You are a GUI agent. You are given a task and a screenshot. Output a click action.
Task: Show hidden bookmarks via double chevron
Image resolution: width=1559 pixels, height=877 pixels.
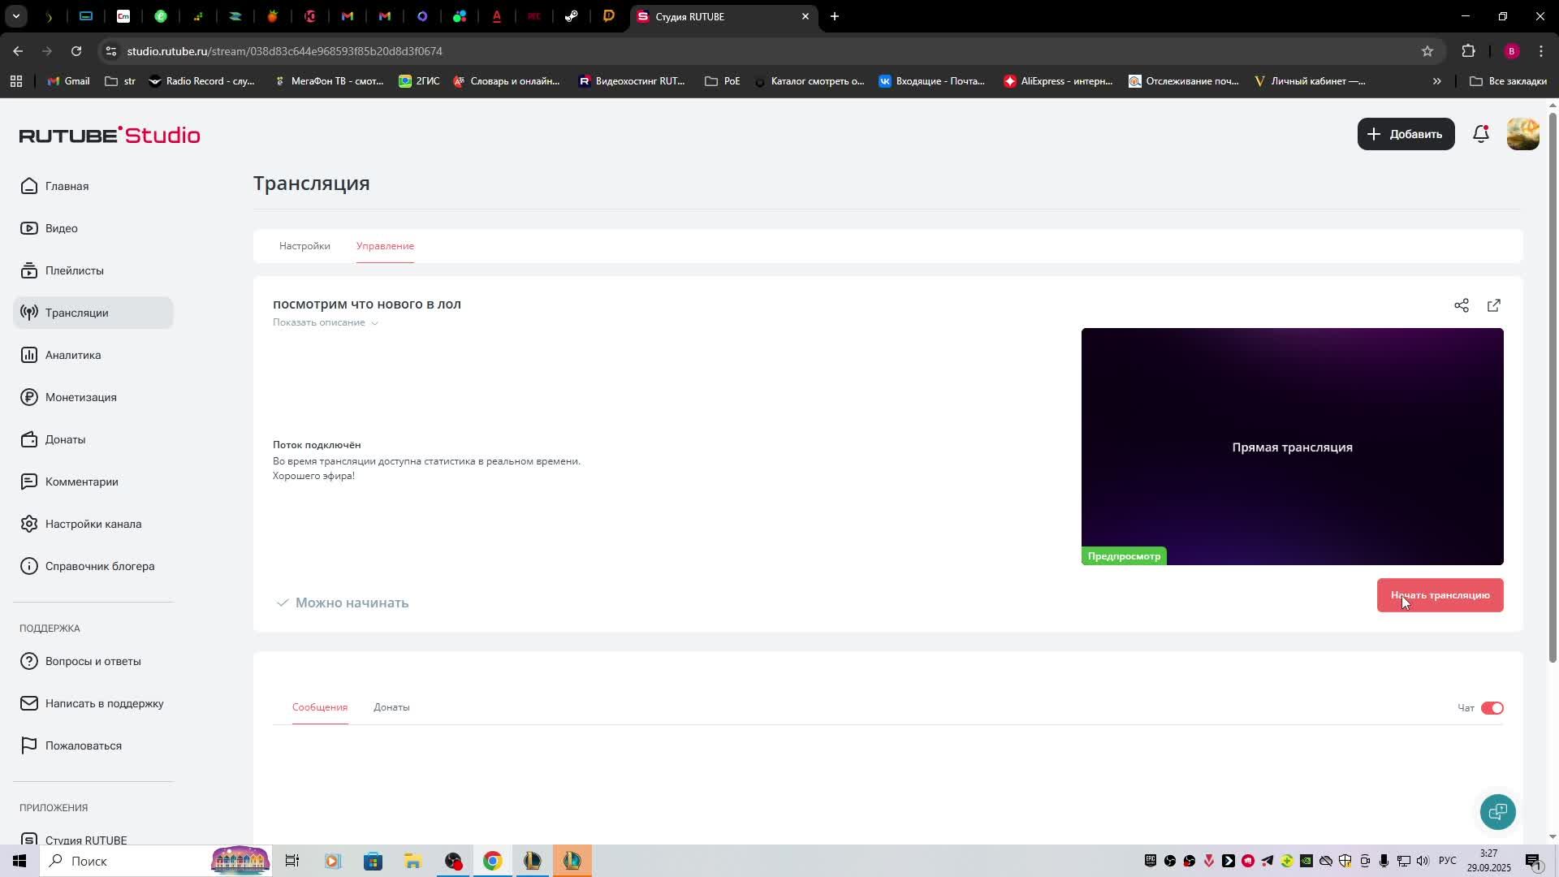[x=1436, y=81]
